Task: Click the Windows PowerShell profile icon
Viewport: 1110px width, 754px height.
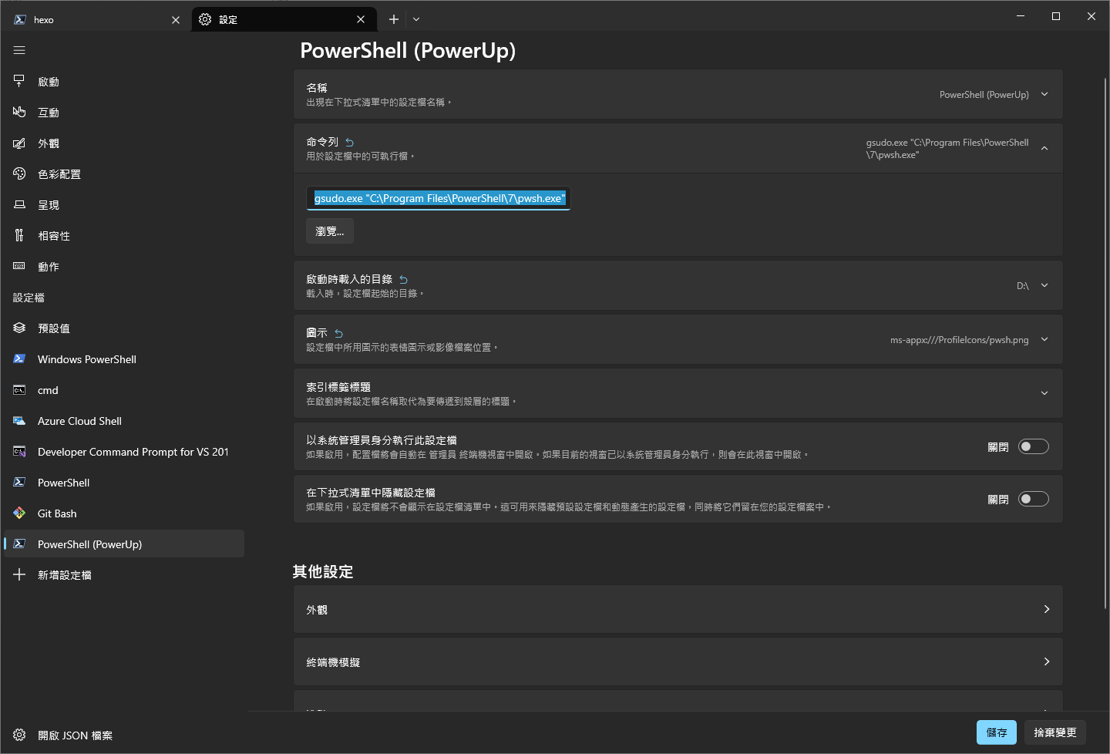Action: coord(19,358)
